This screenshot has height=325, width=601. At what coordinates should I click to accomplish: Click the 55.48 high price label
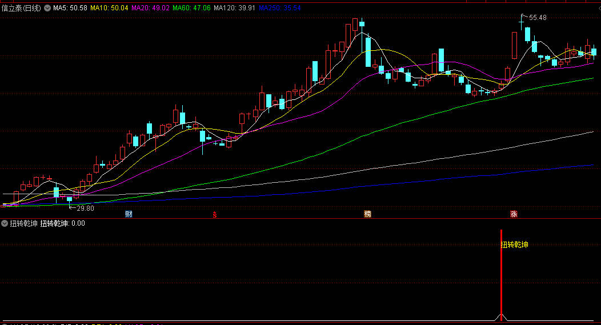coord(538,18)
